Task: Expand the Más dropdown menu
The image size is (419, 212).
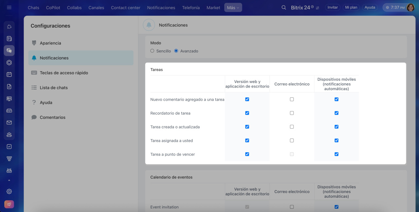Action: tap(233, 8)
